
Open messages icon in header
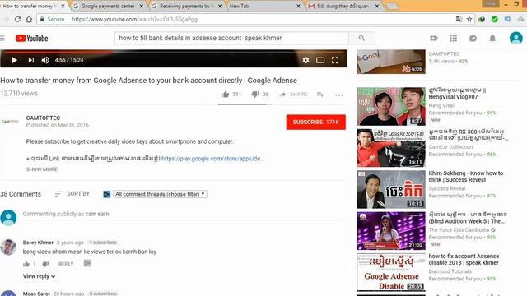point(473,39)
